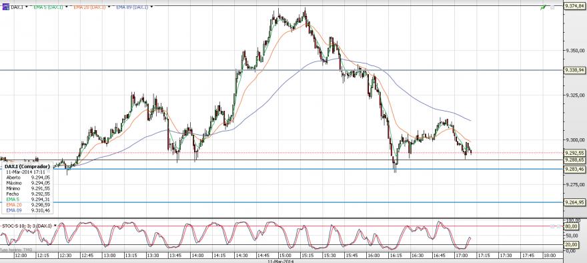
Task: Select the EMA 89 (DAX.I) blue label
Action: pyautogui.click(x=133, y=7)
